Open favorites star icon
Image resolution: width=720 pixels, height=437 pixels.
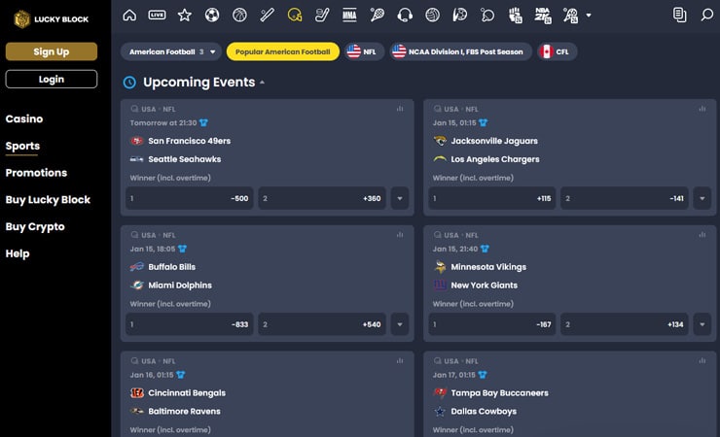[x=185, y=16]
